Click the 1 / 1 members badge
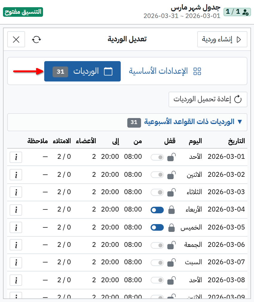Image resolution: width=254 pixels, height=302 pixels. 237,12
